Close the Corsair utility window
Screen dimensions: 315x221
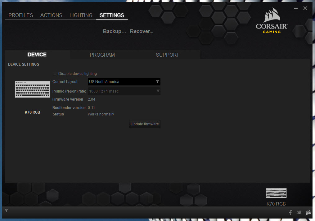point(305,8)
